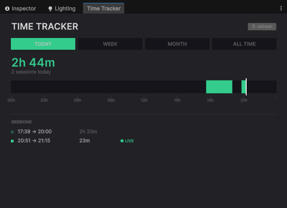Click the refresh button
This screenshot has height=208, width=287.
coord(262,27)
